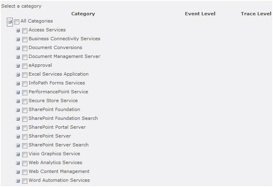Select Web Content Management tree item
The height and width of the screenshot is (187, 273).
click(59, 171)
